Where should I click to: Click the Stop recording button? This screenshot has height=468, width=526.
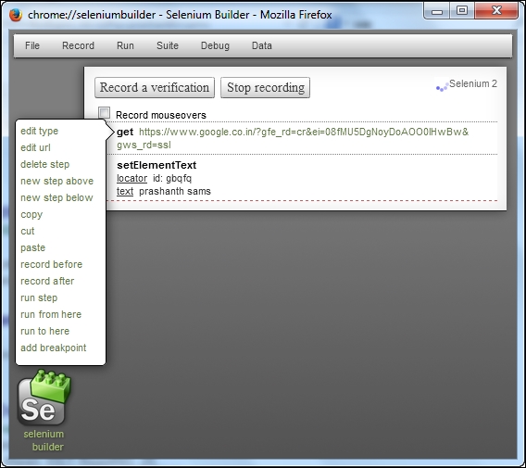(266, 88)
